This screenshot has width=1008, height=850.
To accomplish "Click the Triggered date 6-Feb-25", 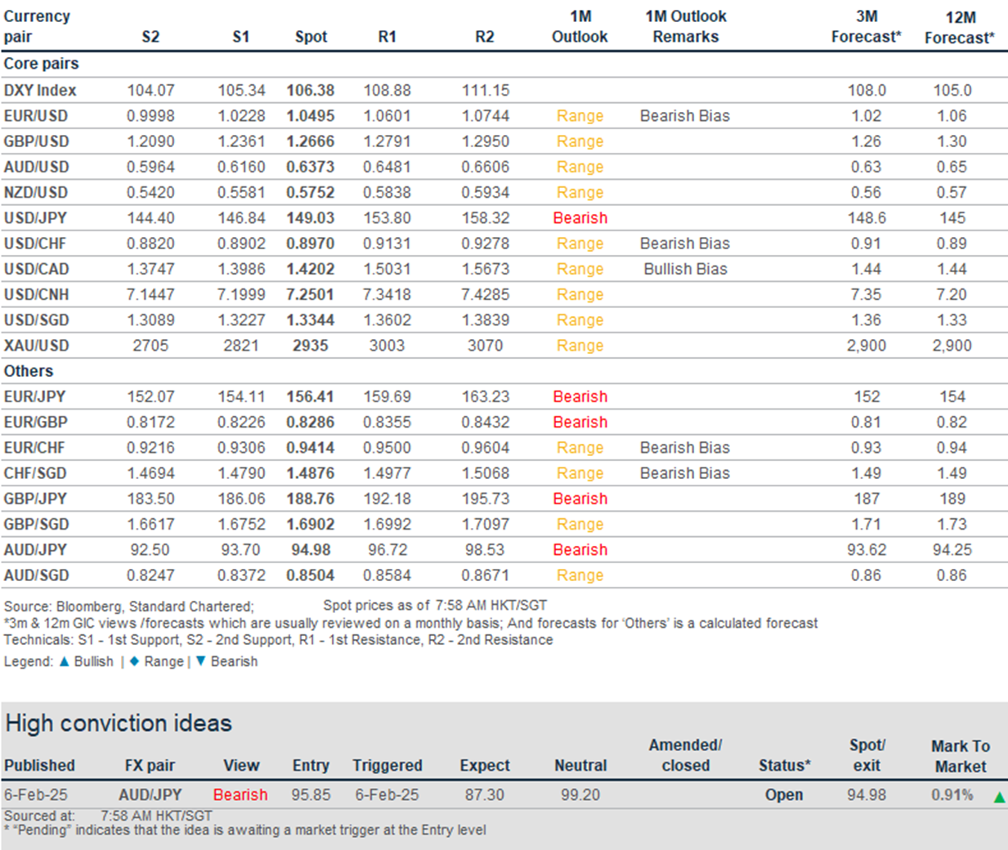I will click(x=387, y=794).
